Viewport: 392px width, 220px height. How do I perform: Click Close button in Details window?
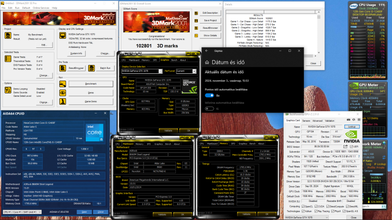(x=313, y=64)
